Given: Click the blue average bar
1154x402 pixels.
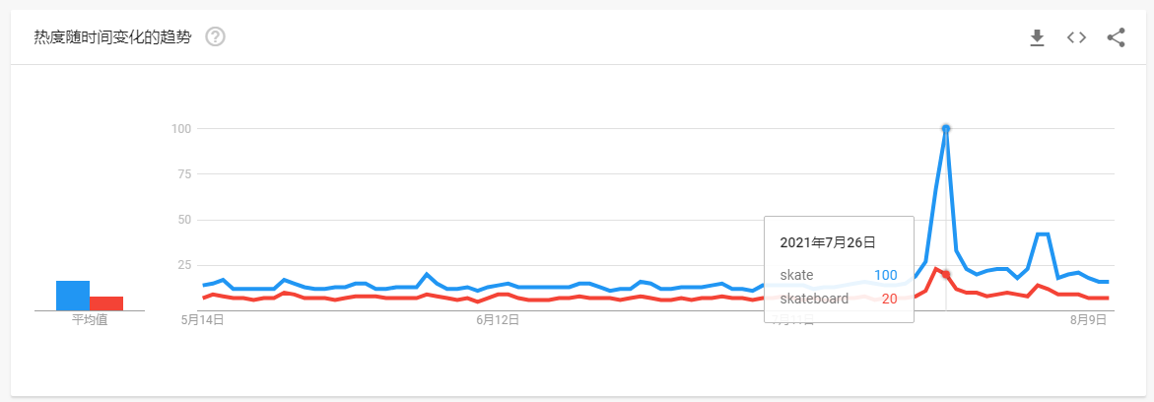Looking at the screenshot, I should pyautogui.click(x=73, y=296).
